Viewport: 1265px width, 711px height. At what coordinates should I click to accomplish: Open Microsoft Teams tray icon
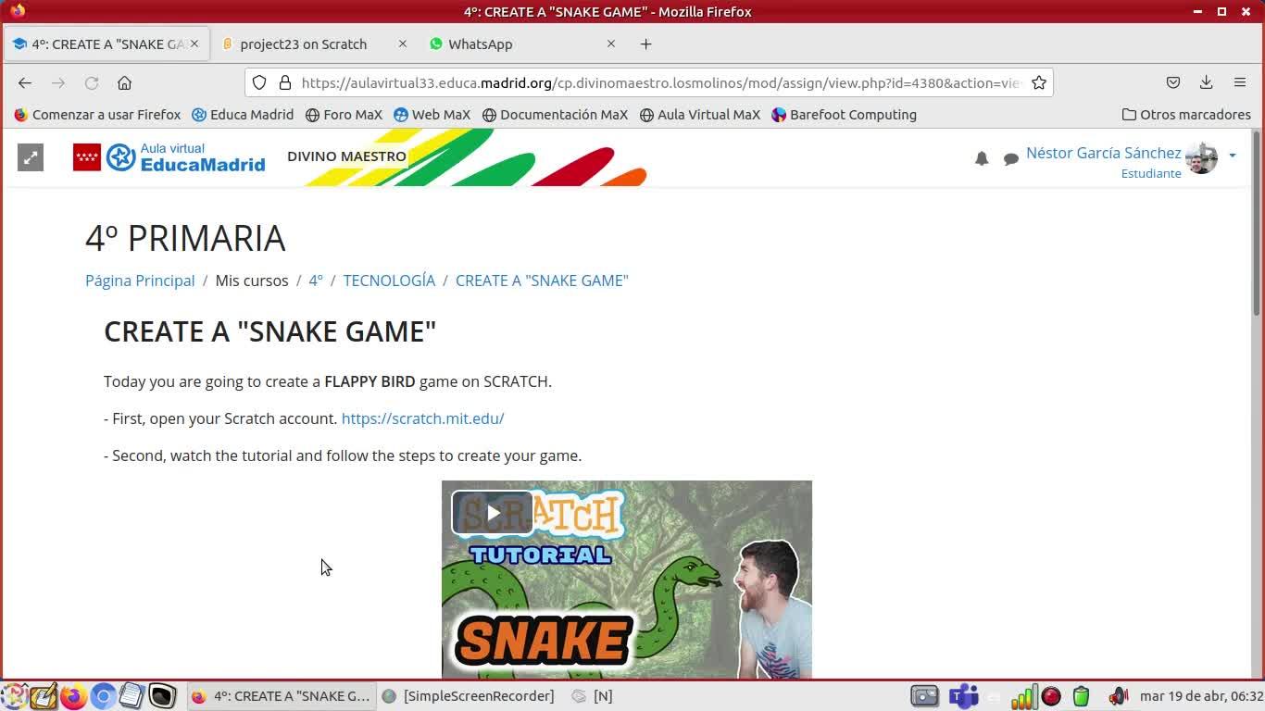pyautogui.click(x=964, y=696)
